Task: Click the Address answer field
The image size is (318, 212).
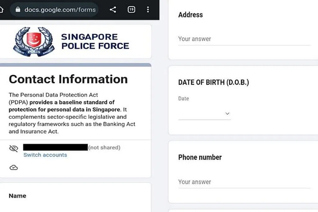Action: (x=244, y=39)
